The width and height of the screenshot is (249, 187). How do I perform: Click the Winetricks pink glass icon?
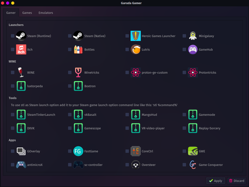pos(78,72)
